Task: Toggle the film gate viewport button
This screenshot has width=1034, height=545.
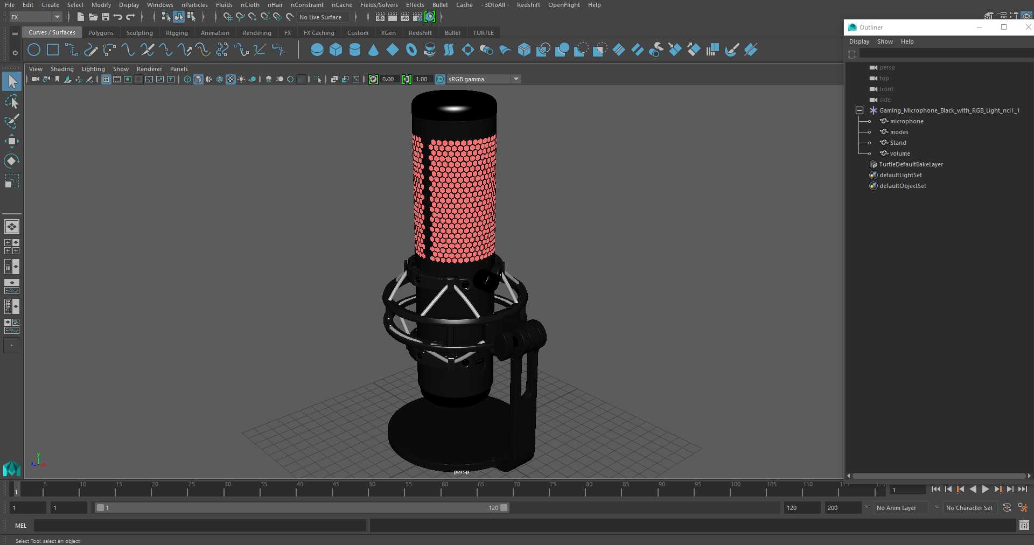Action: tap(117, 79)
